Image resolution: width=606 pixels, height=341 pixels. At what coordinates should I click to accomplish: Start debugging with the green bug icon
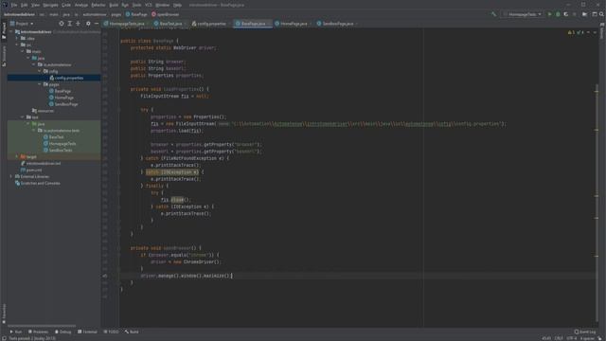558,14
